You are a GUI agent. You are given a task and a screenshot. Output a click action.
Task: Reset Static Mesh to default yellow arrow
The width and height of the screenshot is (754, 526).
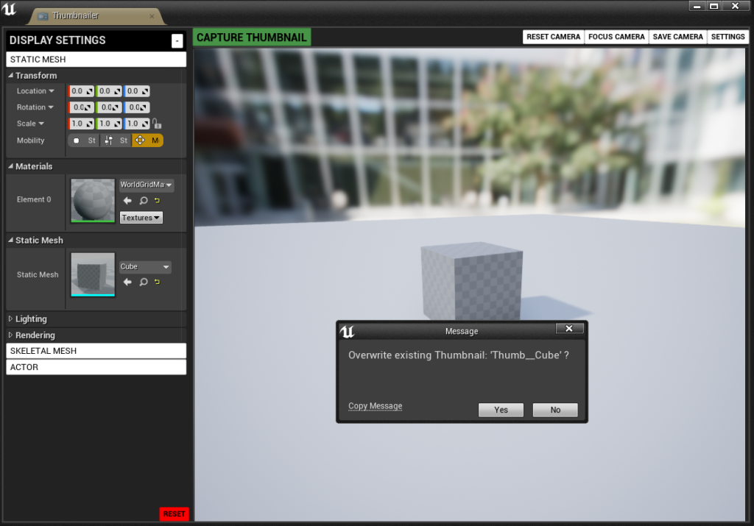157,282
